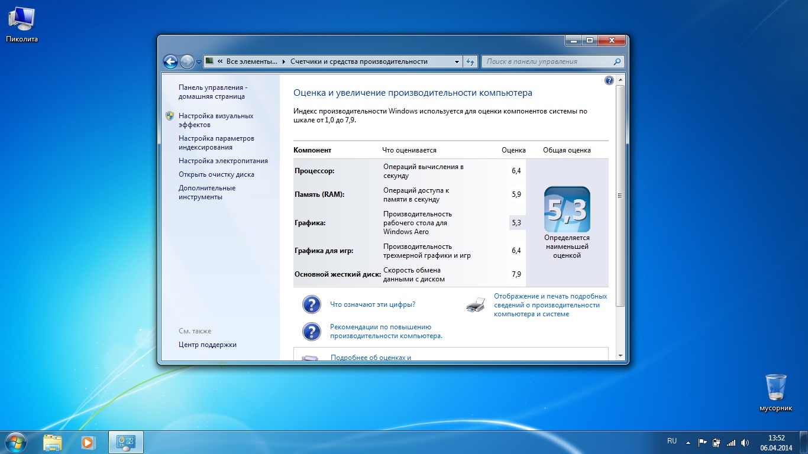808x454 pixels.
Task: Switch input language using the RU indicator
Action: coord(672,441)
